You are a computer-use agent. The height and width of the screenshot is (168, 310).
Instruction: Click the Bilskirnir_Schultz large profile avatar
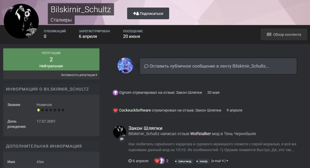(x=21, y=21)
